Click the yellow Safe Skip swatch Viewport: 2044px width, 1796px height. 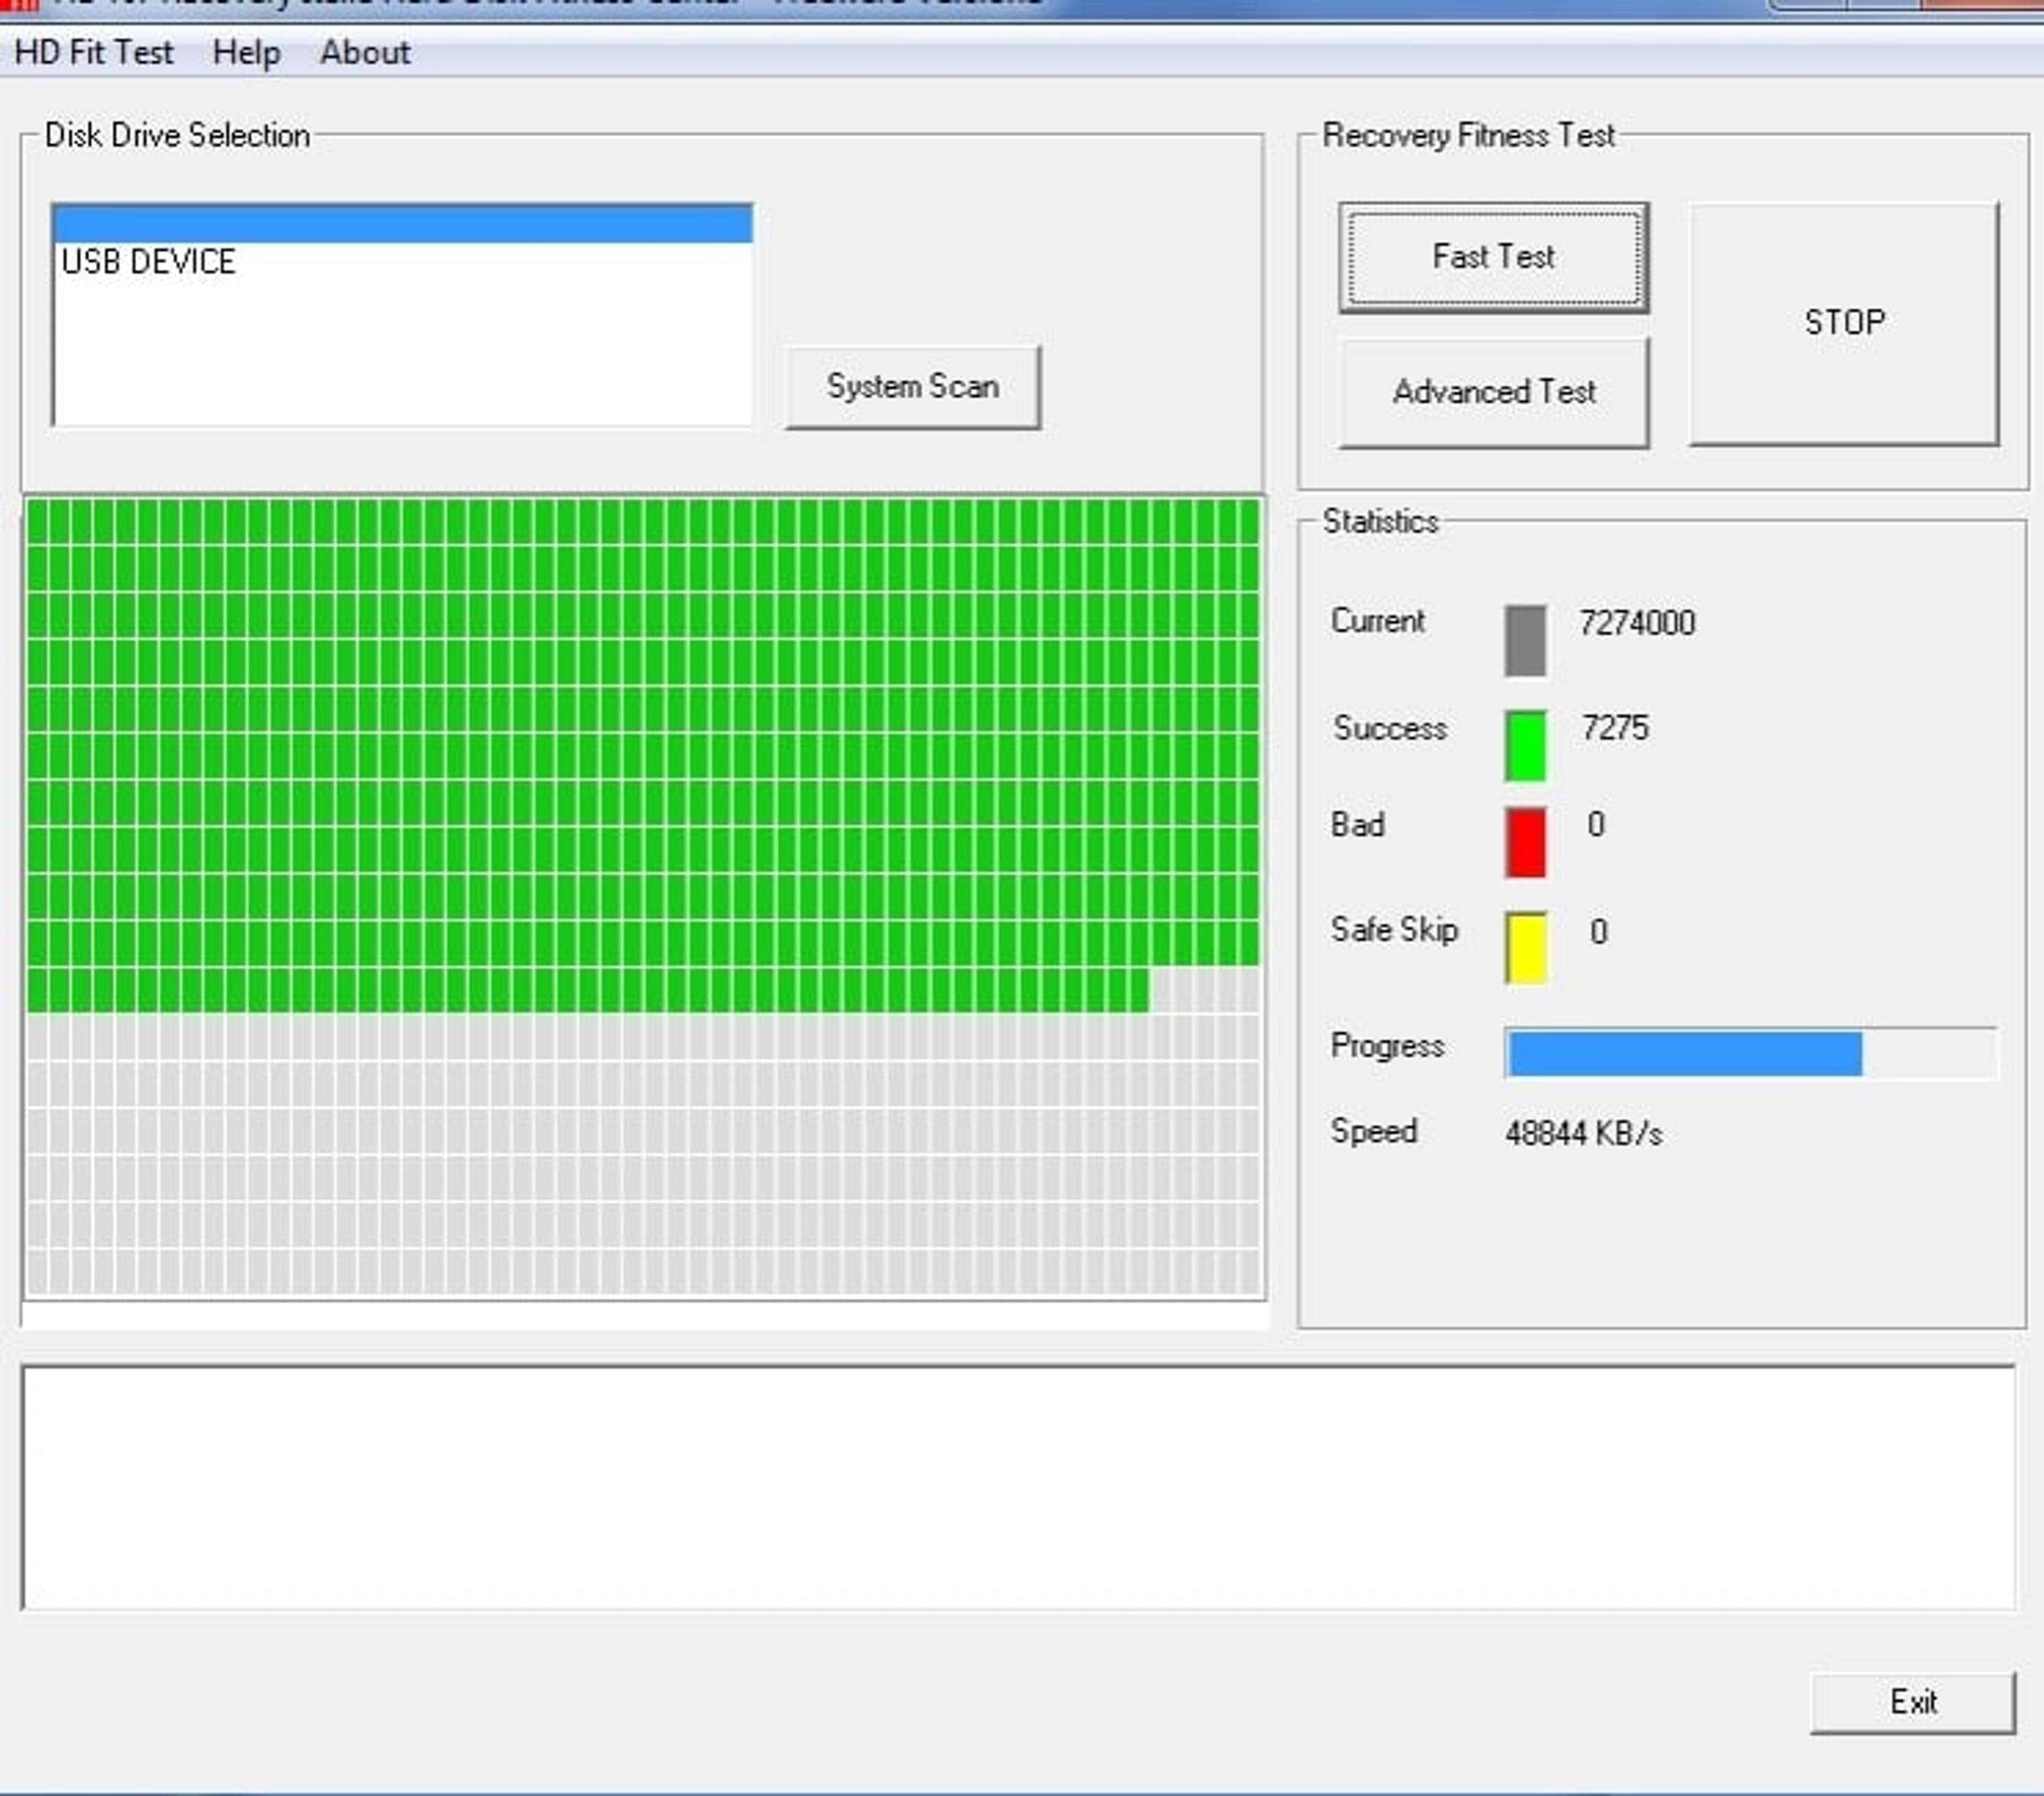1526,947
